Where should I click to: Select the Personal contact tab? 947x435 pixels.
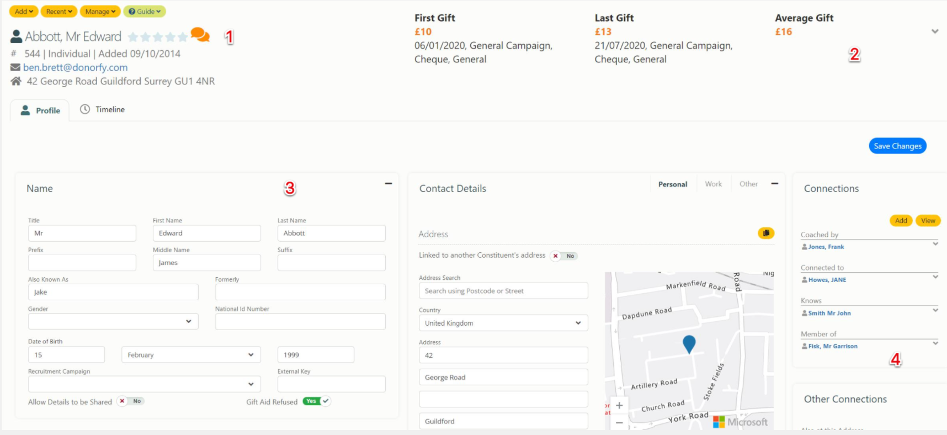(x=673, y=184)
